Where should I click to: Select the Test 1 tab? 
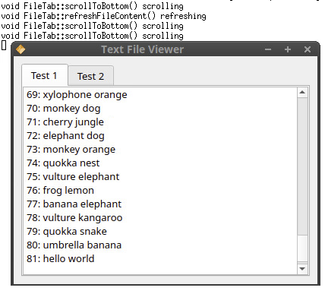tap(45, 75)
